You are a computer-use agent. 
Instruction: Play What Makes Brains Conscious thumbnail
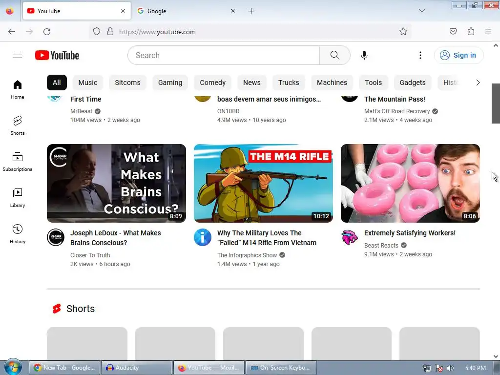pos(116,184)
